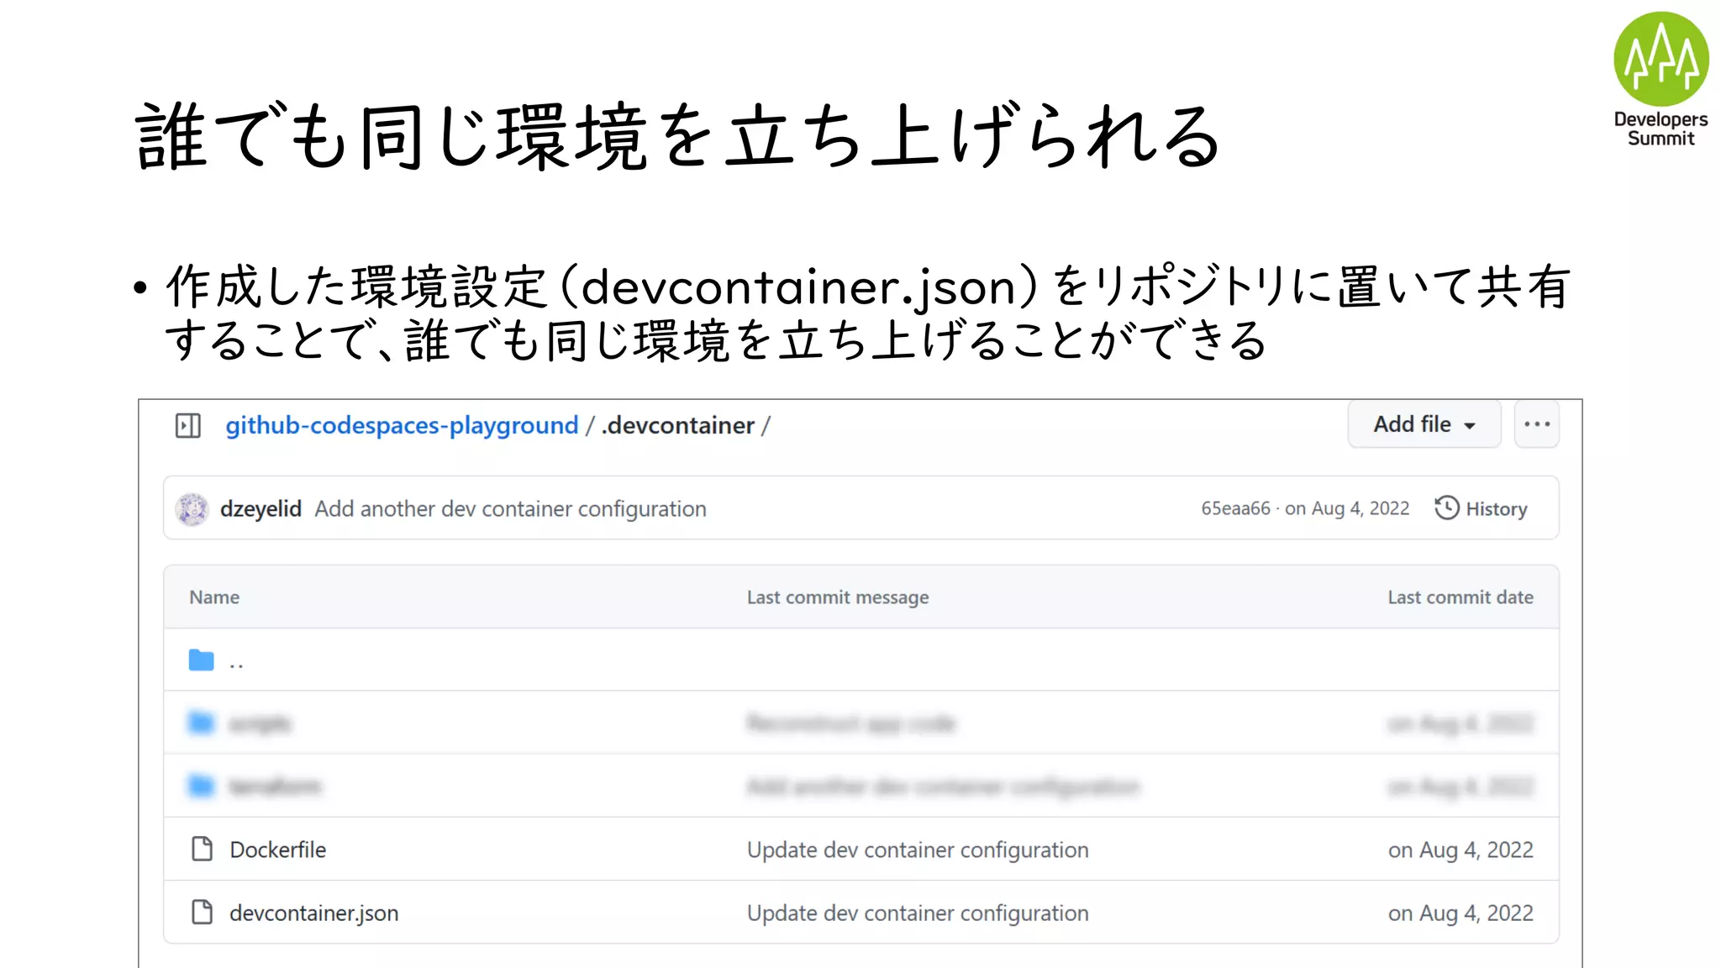Click the Last commit message header

pyautogui.click(x=838, y=597)
